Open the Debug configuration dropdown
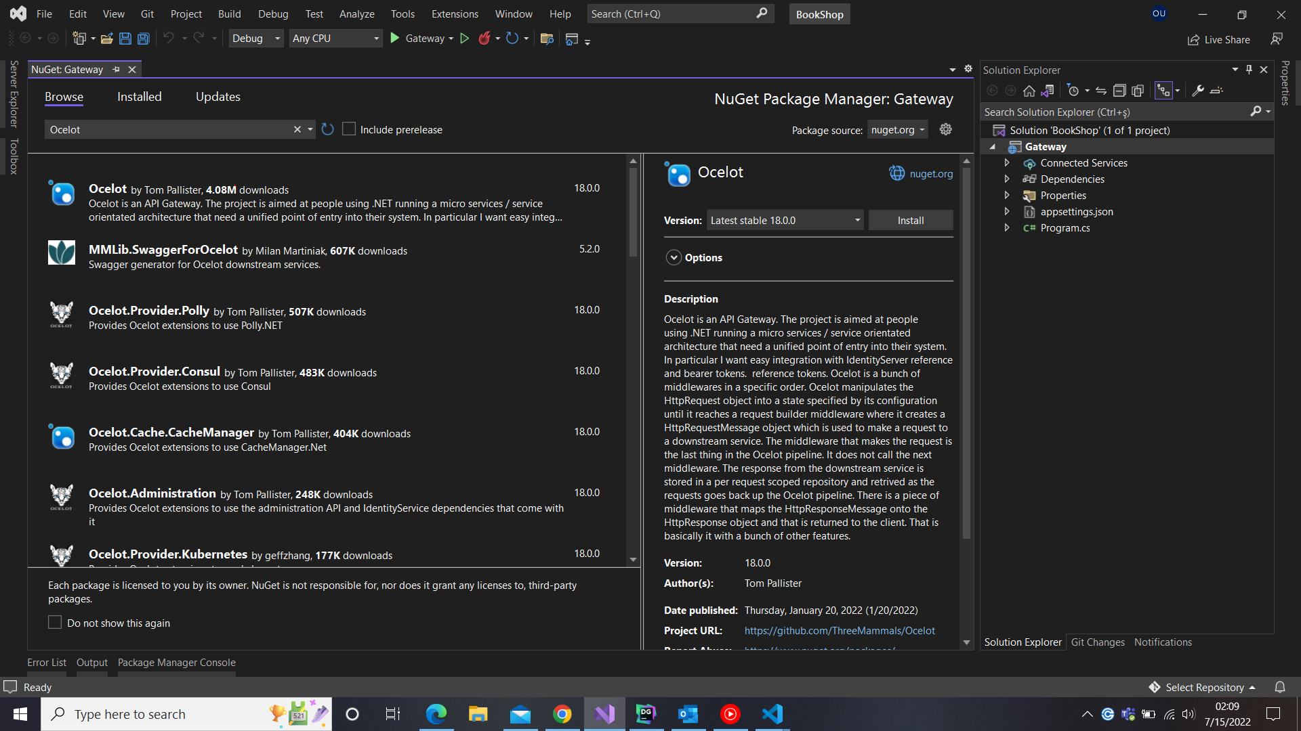 tap(255, 39)
